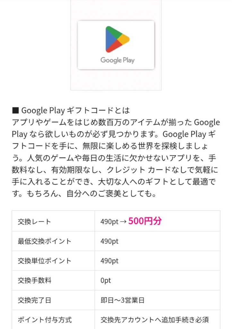Click the pink 500円分 text
232x329 pixels.
(x=145, y=221)
